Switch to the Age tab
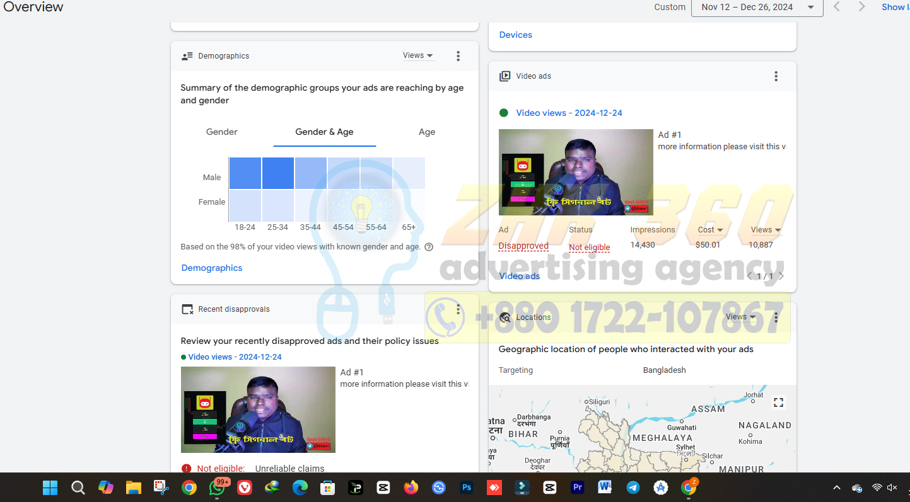Viewport: 910px width, 502px height. pyautogui.click(x=427, y=132)
